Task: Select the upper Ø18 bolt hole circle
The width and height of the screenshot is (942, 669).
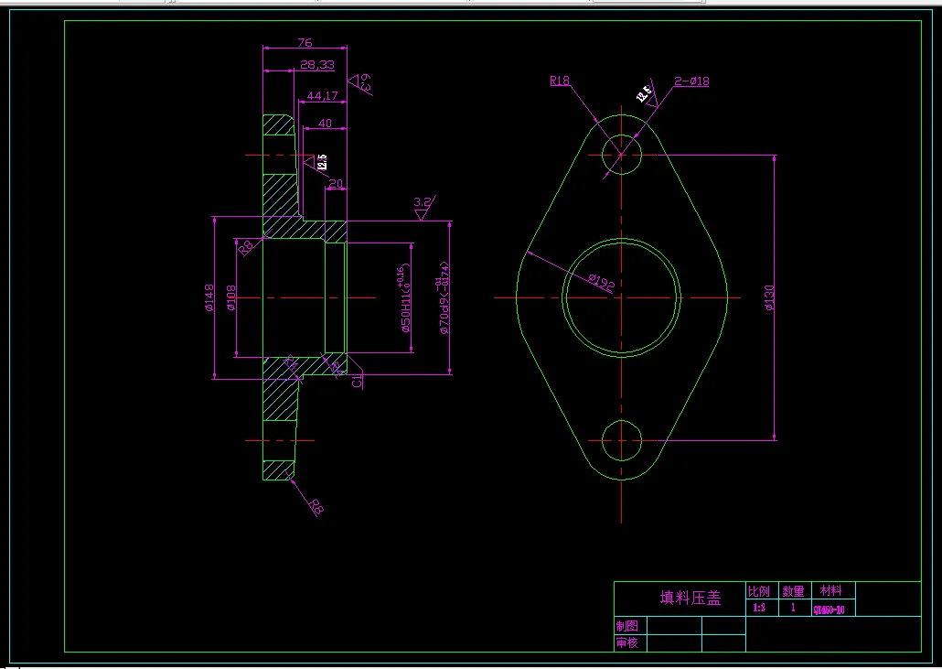Action: 622,155
